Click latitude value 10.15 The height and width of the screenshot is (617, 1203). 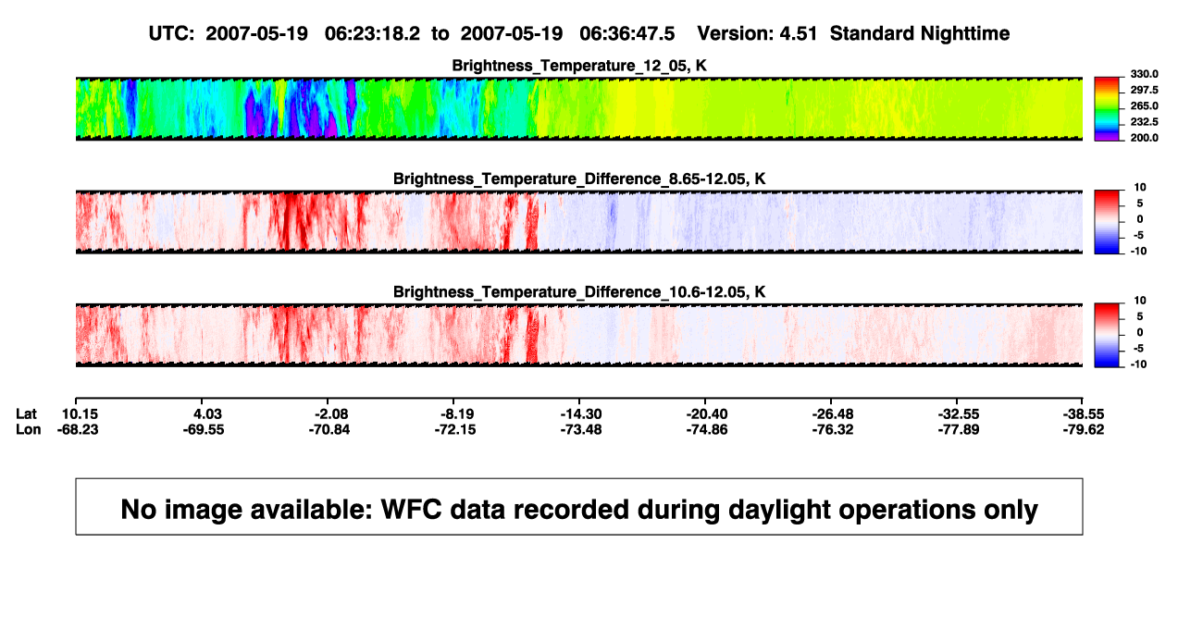80,413
